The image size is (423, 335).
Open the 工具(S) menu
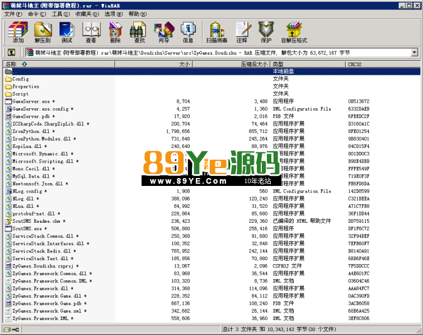pos(60,14)
